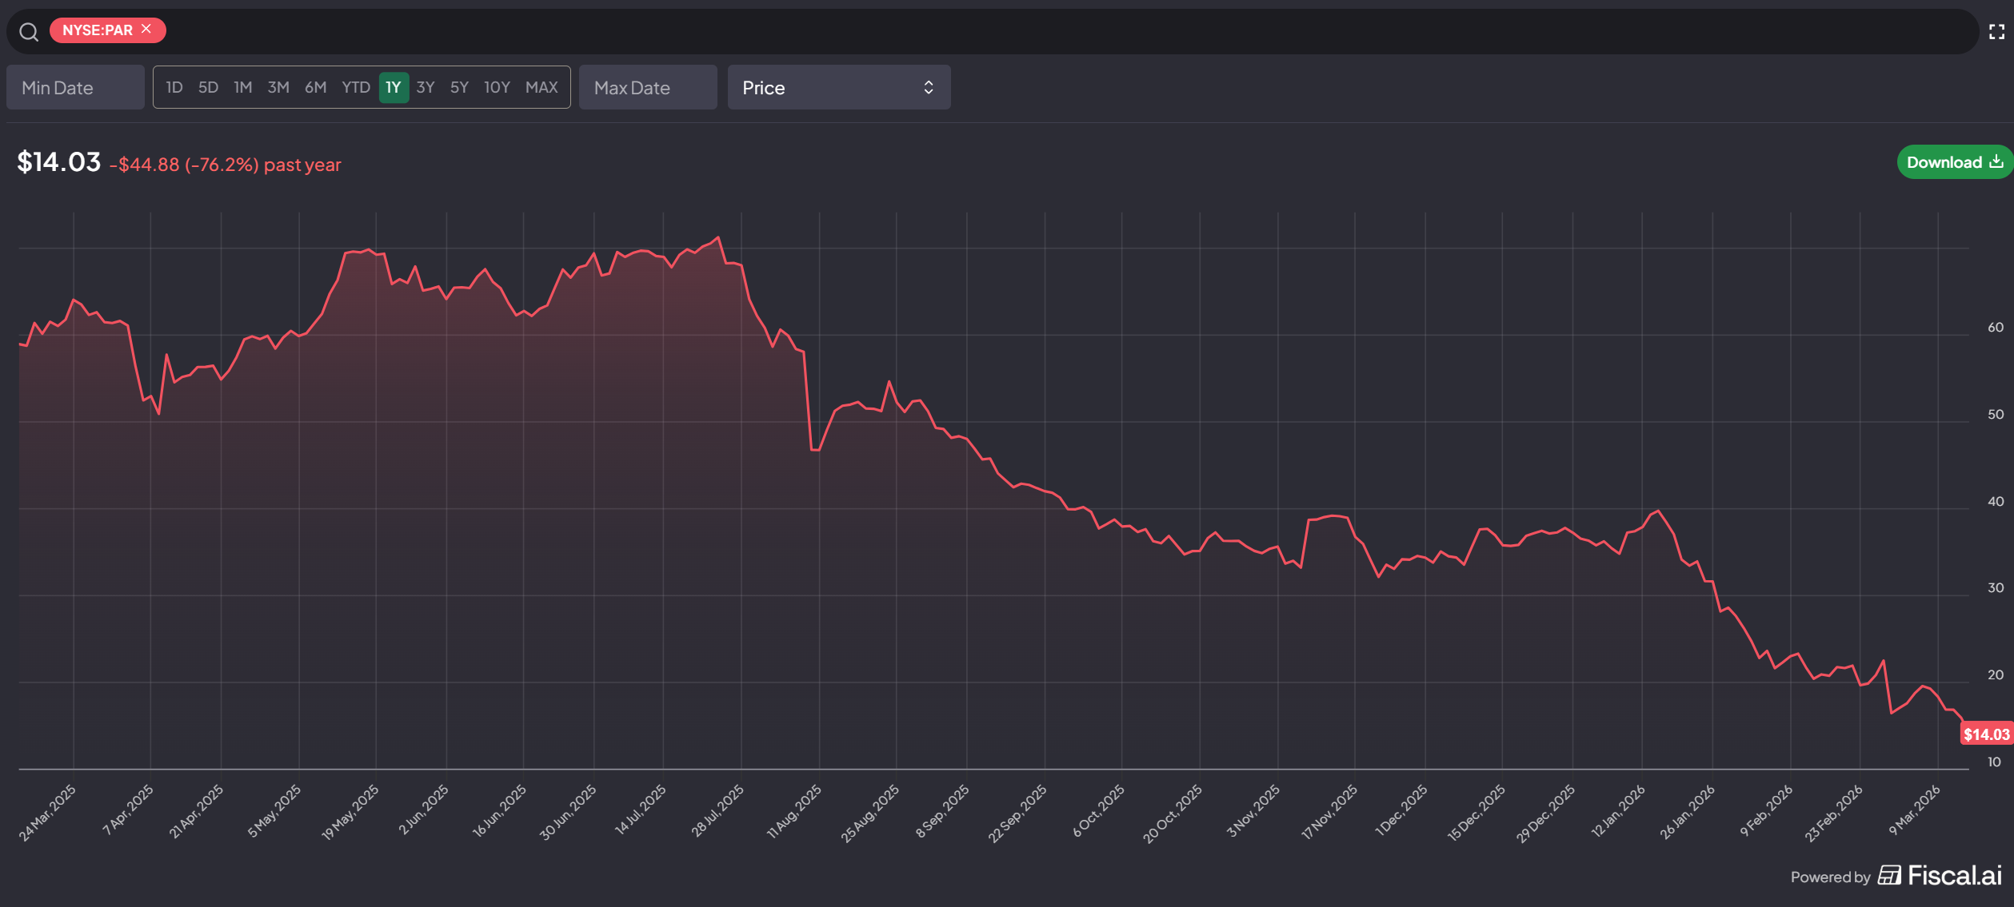Choose the 10Y range
Viewport: 2014px width, 907px height.
(x=497, y=87)
